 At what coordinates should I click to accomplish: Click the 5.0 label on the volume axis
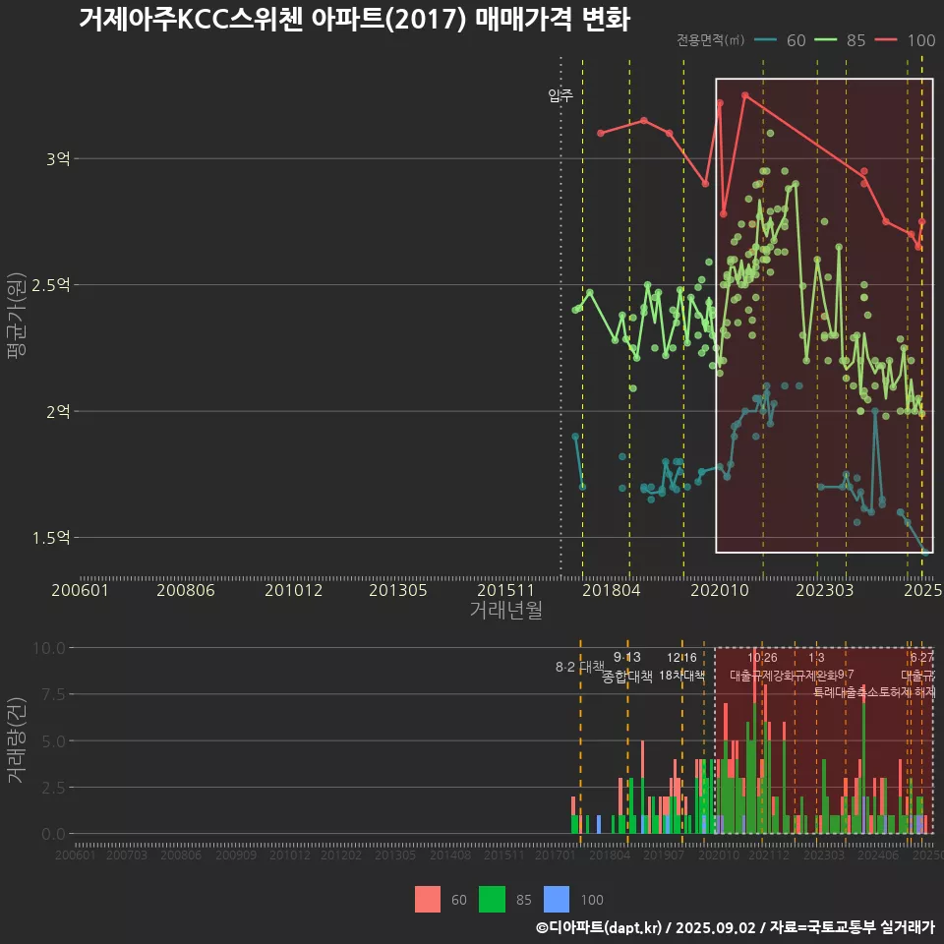tap(54, 741)
